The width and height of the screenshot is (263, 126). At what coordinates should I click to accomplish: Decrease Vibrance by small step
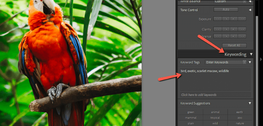pos(226,36)
